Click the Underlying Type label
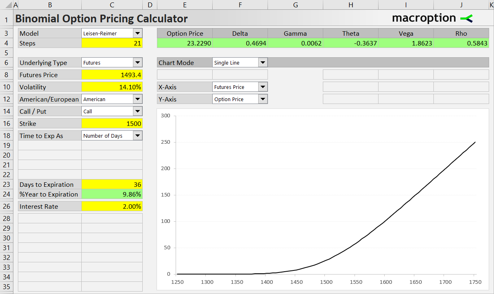 click(50, 63)
